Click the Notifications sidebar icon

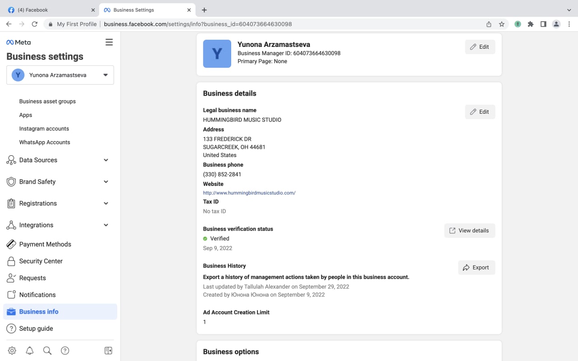[x=11, y=295]
